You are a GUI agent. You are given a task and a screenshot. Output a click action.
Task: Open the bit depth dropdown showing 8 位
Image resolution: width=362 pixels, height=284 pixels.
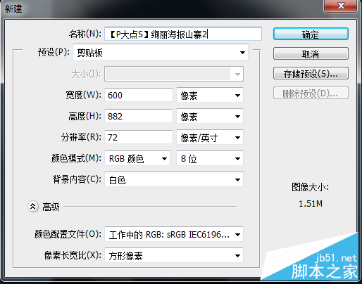click(x=210, y=159)
